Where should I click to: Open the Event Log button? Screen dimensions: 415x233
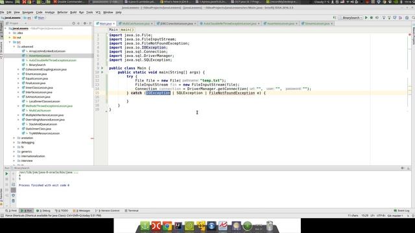[402, 210]
